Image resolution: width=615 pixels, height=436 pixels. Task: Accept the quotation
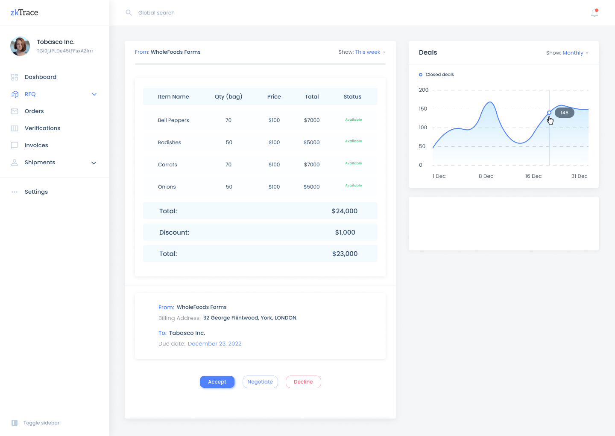pyautogui.click(x=217, y=382)
